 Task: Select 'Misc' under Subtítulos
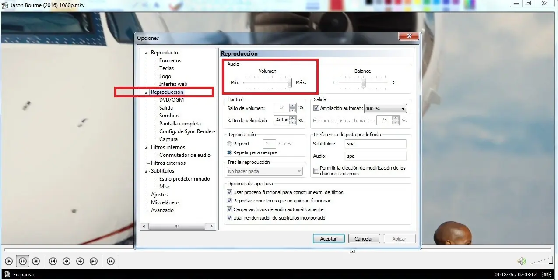pyautogui.click(x=165, y=187)
